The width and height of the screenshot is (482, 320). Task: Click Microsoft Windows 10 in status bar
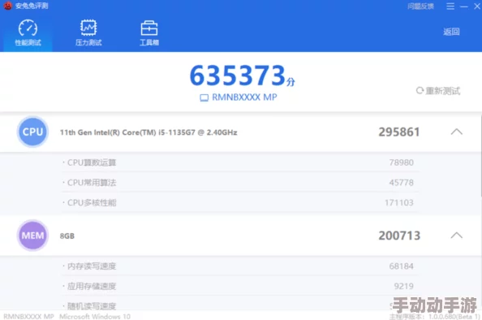pyautogui.click(x=95, y=316)
